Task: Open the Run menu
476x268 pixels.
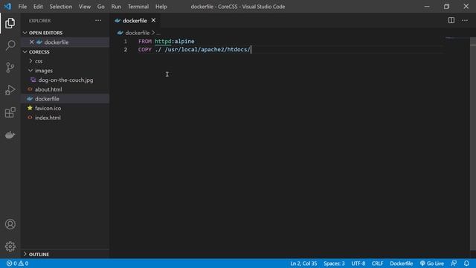Action: [116, 7]
